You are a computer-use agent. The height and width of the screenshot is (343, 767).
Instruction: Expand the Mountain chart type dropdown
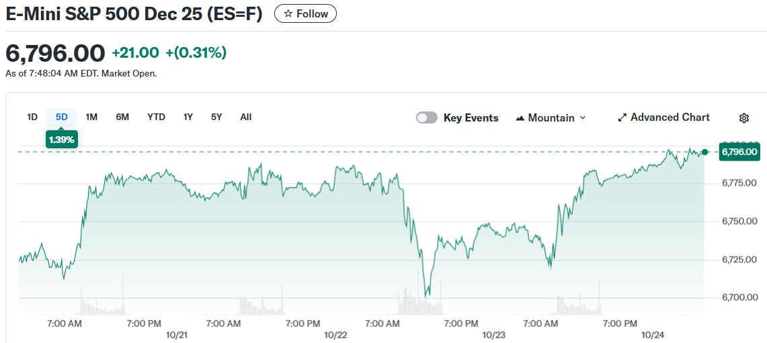point(583,117)
